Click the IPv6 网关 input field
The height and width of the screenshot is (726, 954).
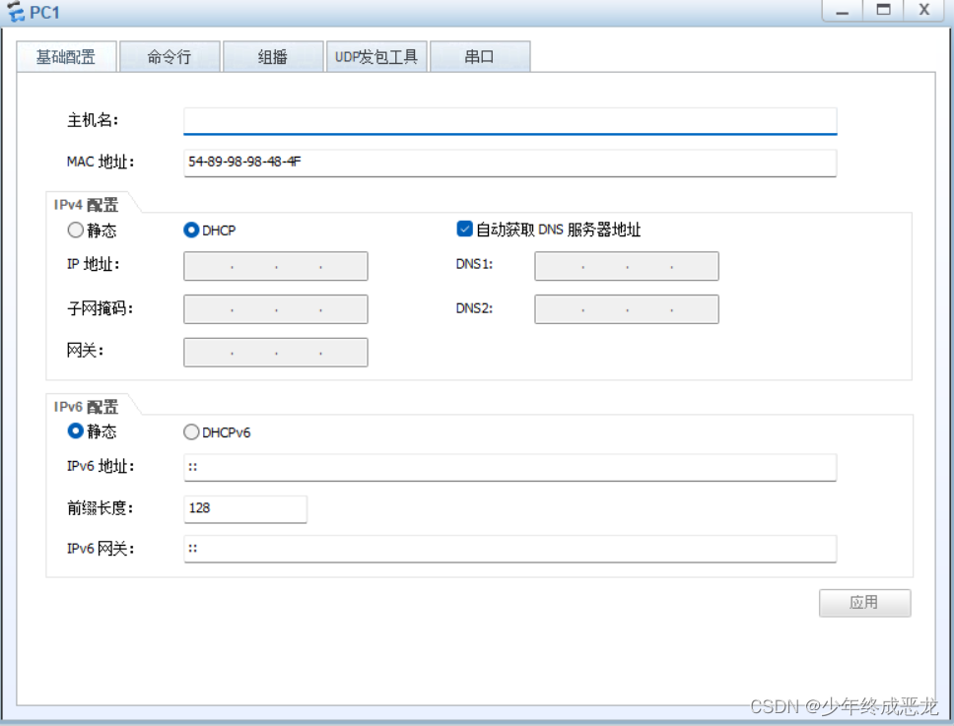click(x=510, y=549)
